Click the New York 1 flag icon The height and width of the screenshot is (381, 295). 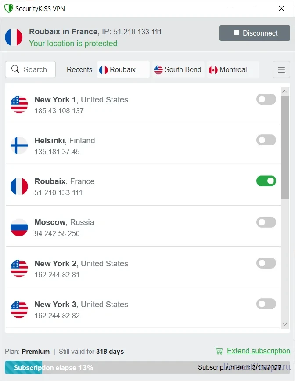(x=19, y=105)
